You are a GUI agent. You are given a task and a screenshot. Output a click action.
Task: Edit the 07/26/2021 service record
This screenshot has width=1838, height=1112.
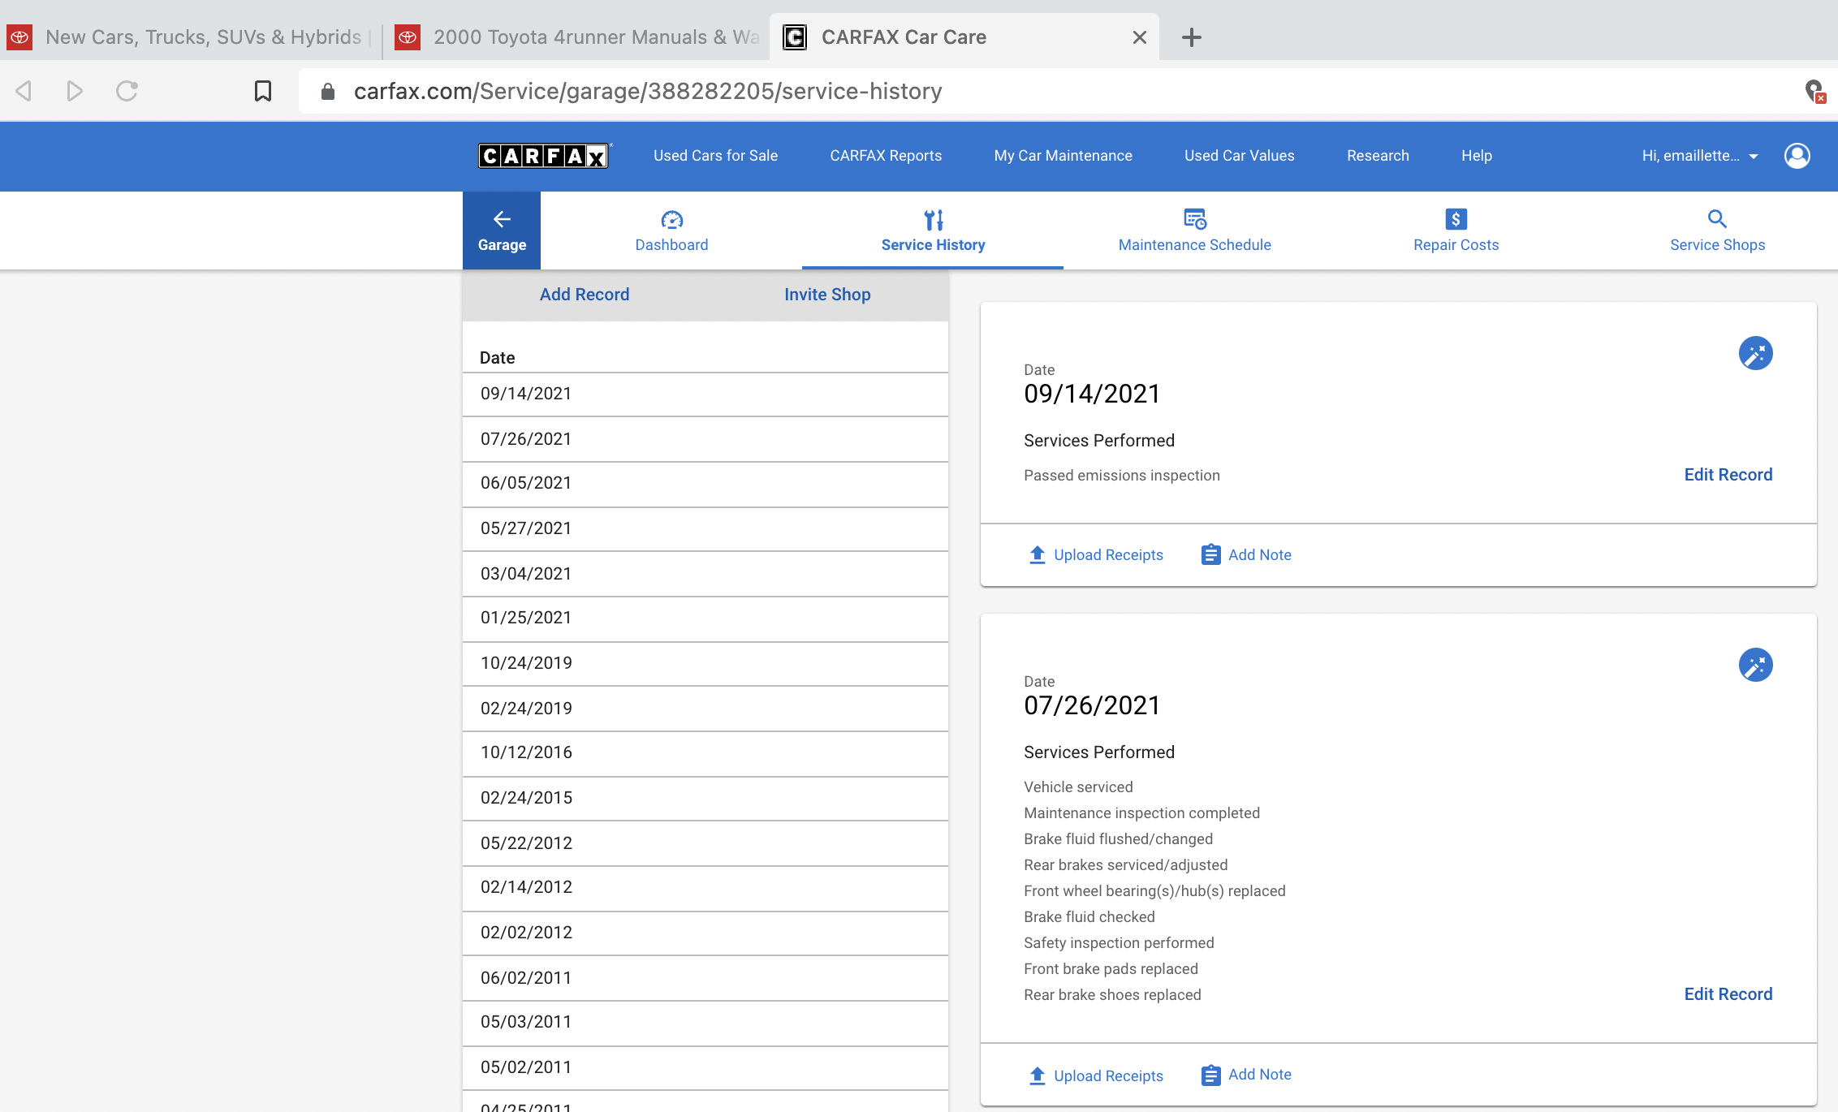pyautogui.click(x=1728, y=994)
